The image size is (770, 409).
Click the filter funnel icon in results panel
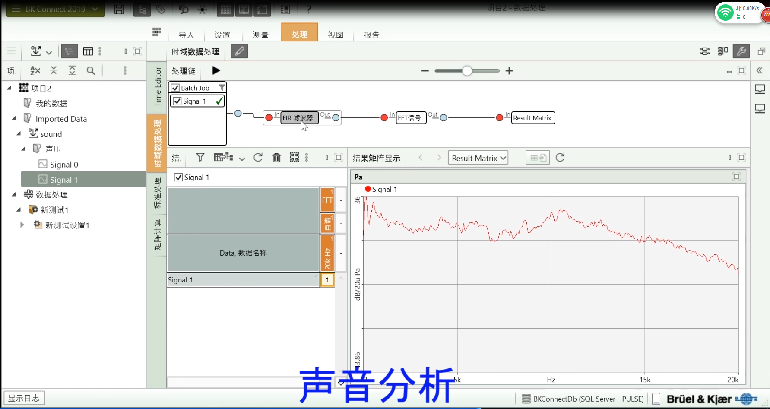(x=200, y=158)
